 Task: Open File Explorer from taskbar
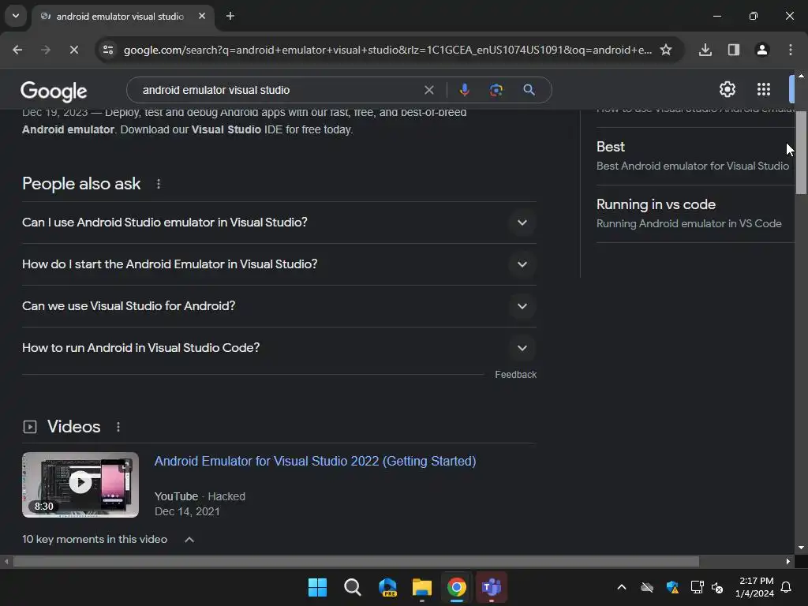tap(422, 587)
